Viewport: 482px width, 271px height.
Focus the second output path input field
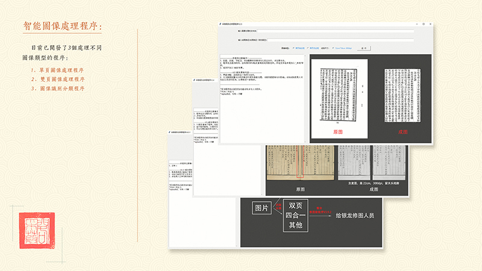click(x=341, y=40)
